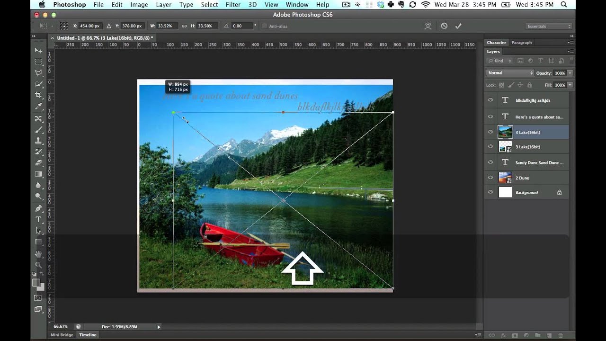
Task: Click the reference point location grid
Action: [64, 26]
